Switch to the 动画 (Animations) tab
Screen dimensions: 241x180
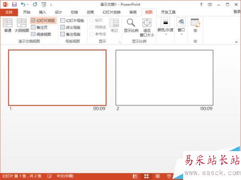[x=90, y=12]
